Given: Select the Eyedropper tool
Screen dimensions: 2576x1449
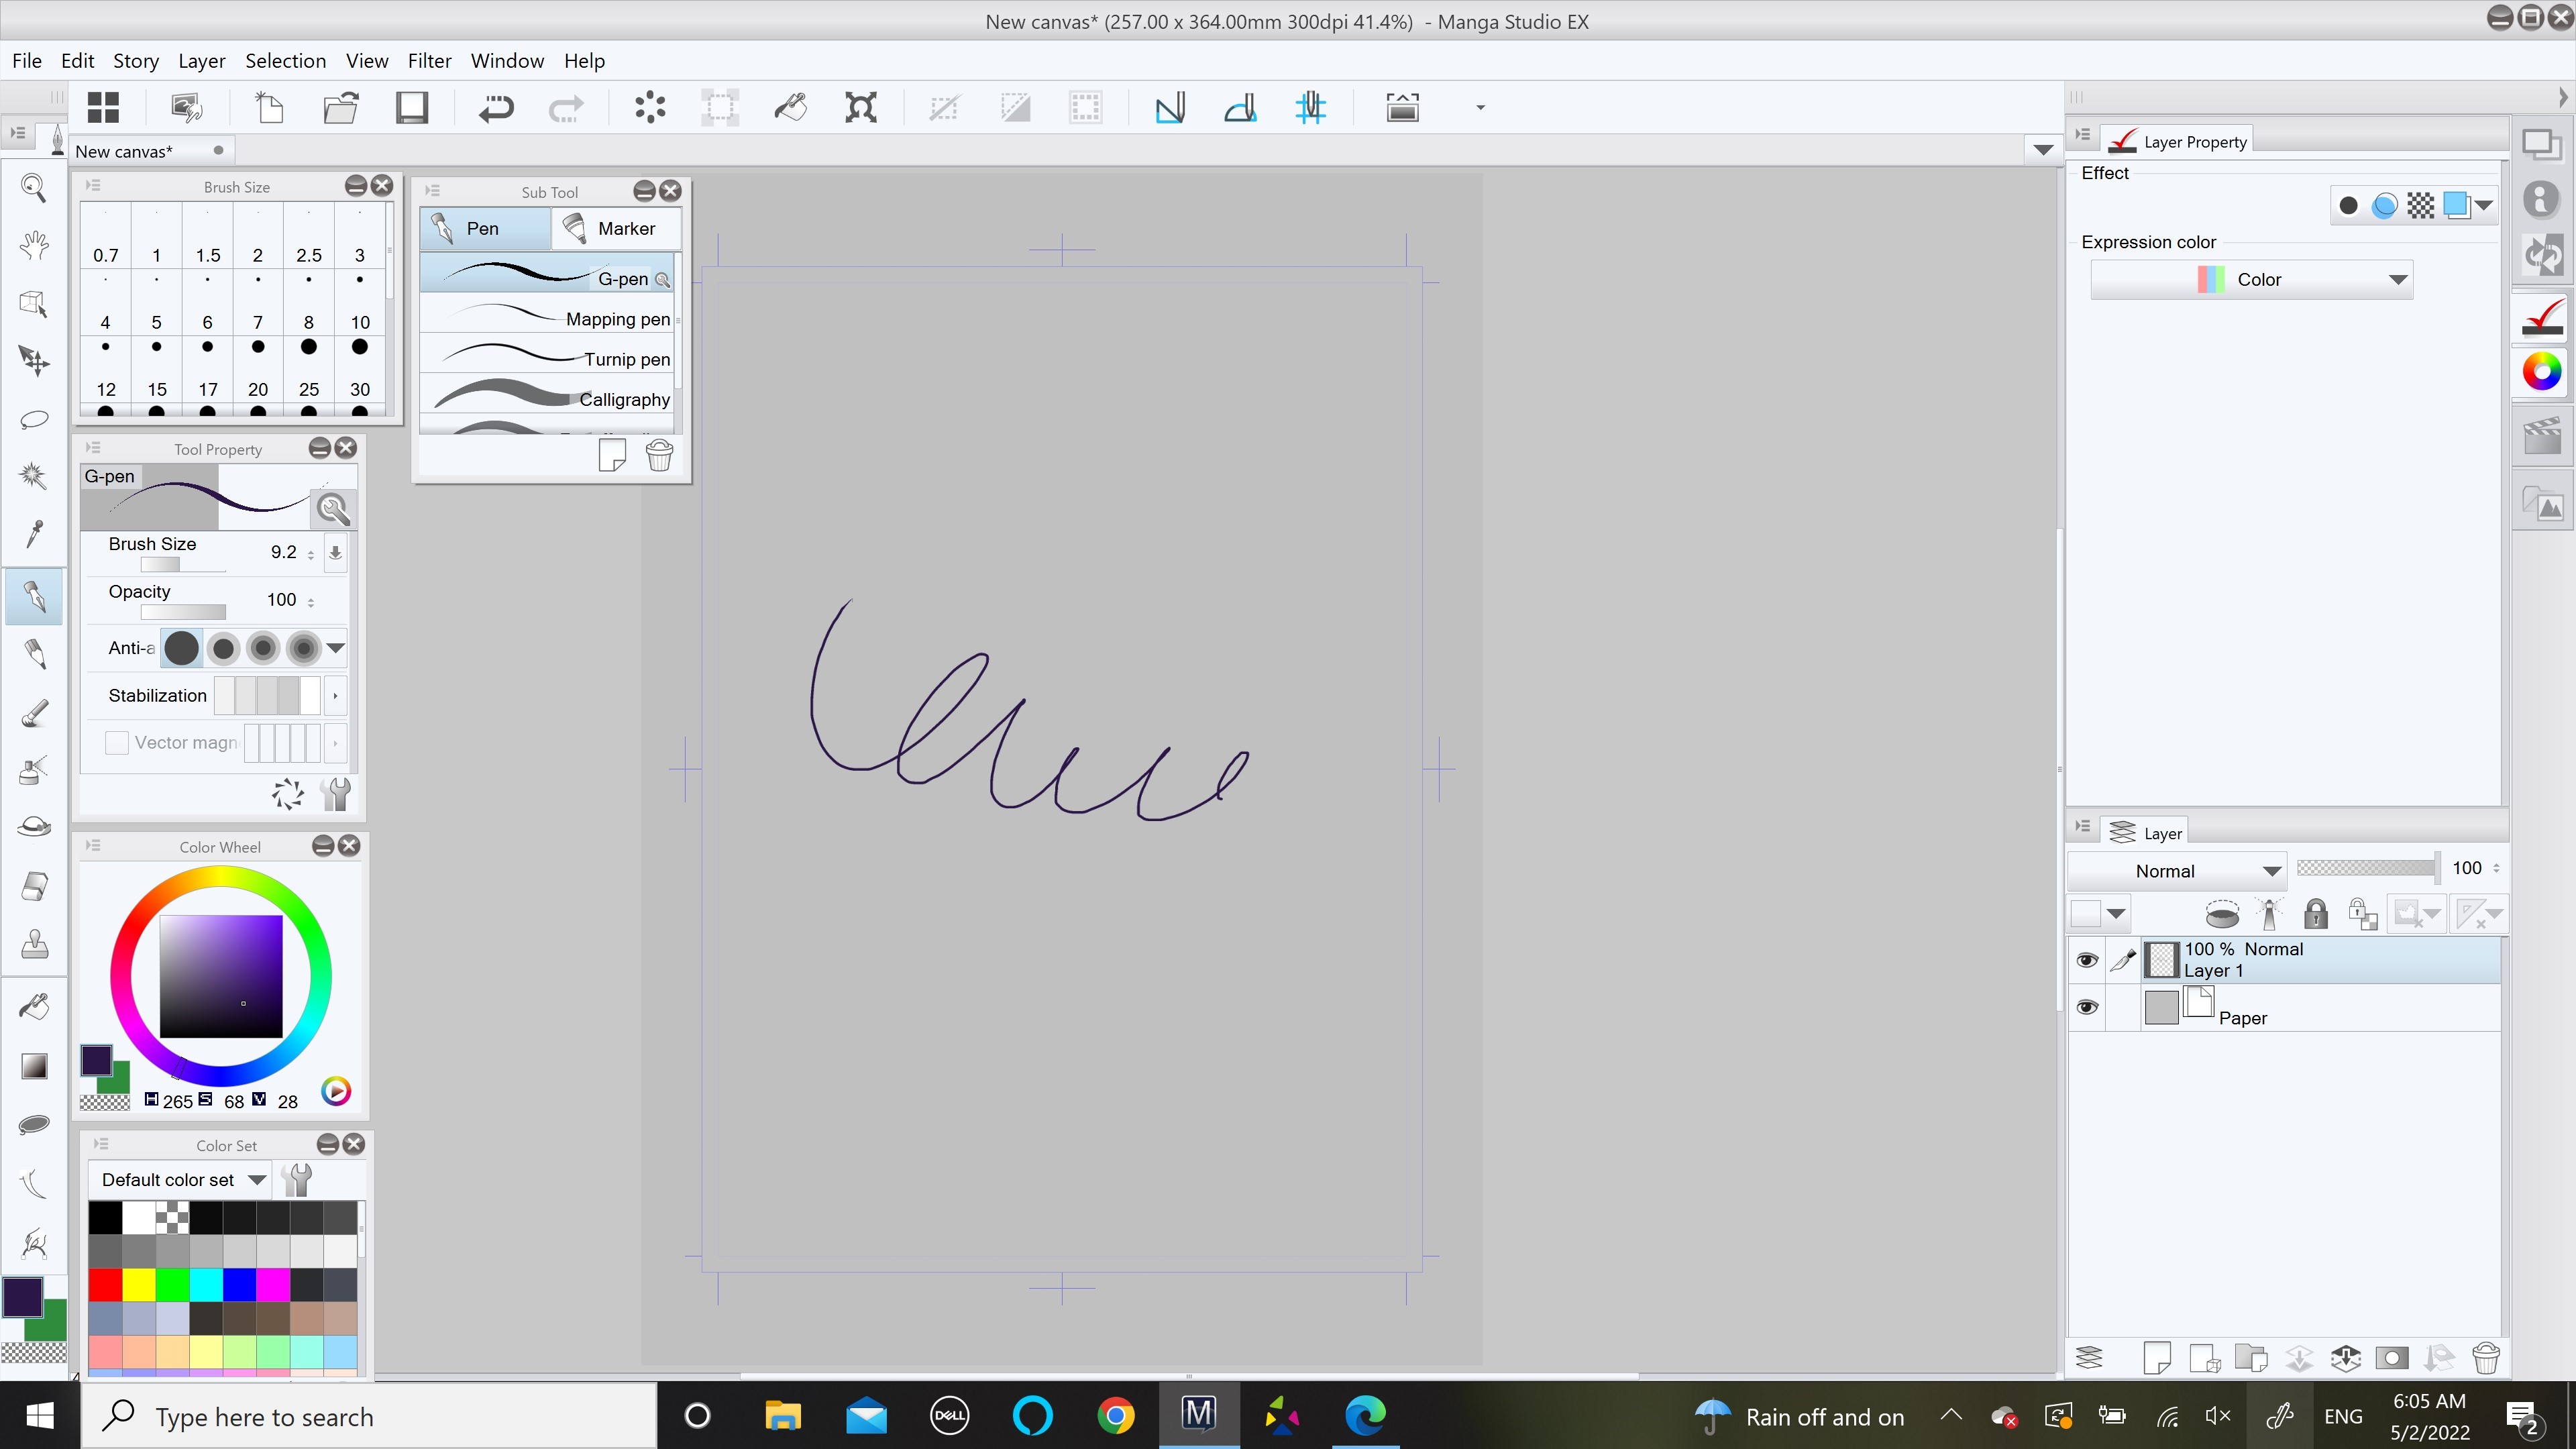Looking at the screenshot, I should click(34, 533).
